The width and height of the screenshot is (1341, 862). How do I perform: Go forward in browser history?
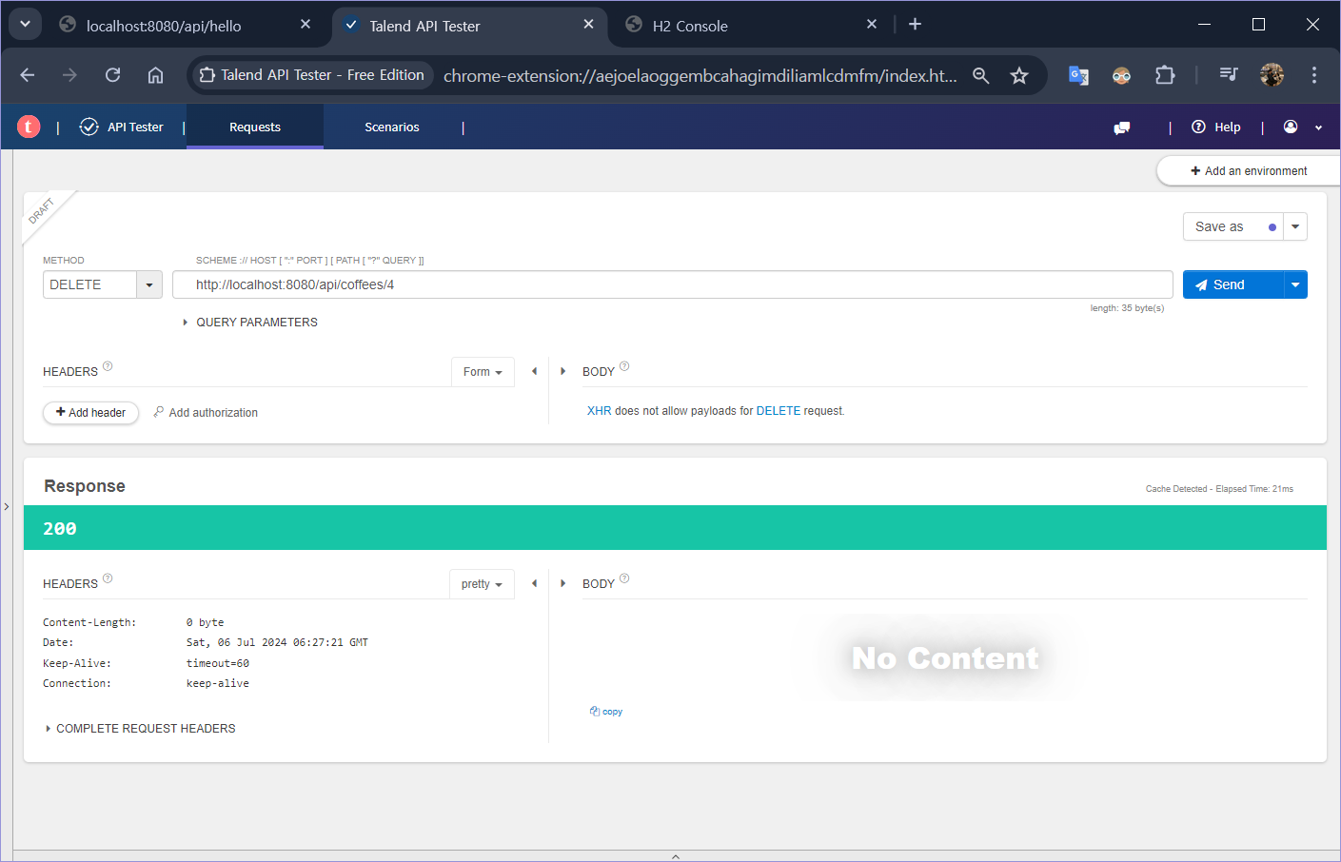point(69,75)
